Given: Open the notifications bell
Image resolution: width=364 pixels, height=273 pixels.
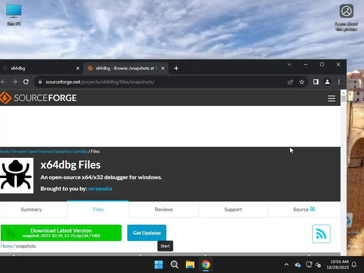Looking at the screenshot, I should coord(354,264).
